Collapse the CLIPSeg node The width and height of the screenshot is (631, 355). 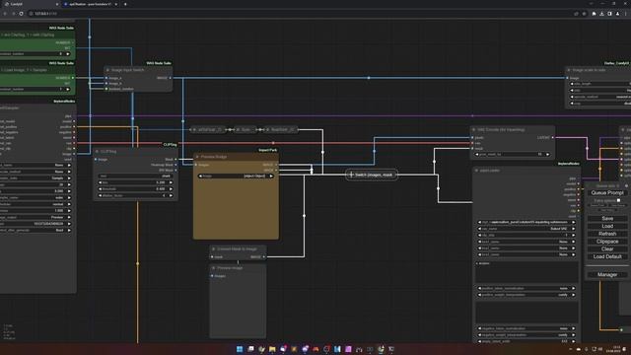[x=97, y=152]
